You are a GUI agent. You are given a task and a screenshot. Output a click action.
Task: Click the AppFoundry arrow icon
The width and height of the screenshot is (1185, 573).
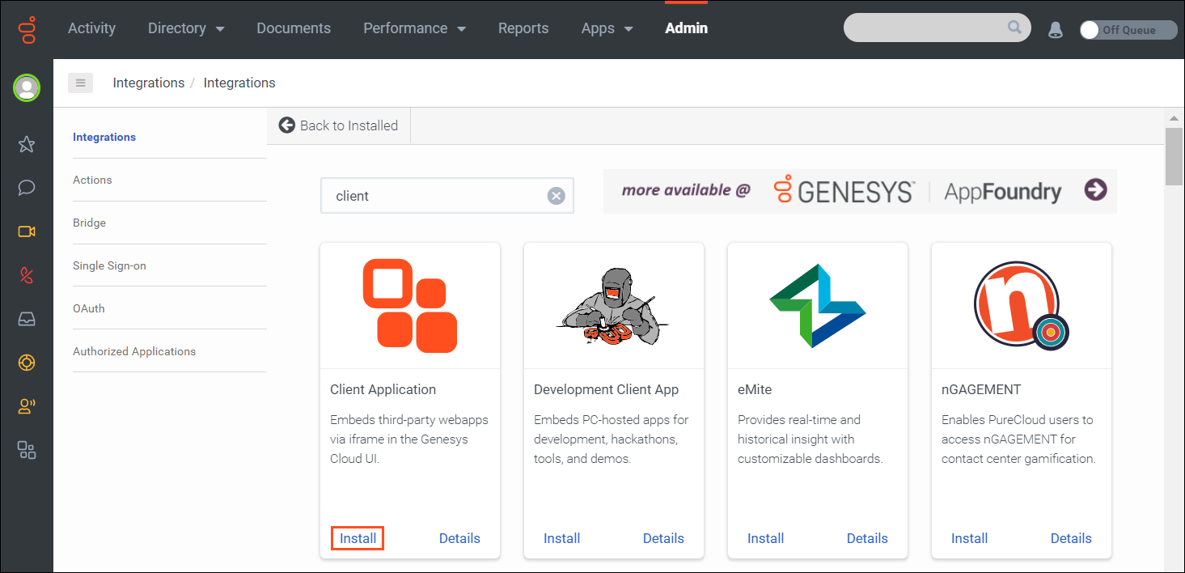pyautogui.click(x=1095, y=190)
